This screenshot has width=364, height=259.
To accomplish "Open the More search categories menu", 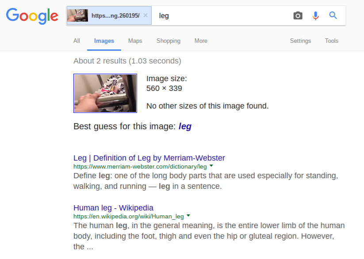I will coord(201,41).
